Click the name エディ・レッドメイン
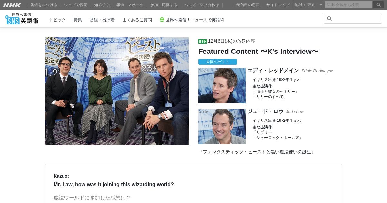Screen dimensions: 387x203 [x=273, y=71]
